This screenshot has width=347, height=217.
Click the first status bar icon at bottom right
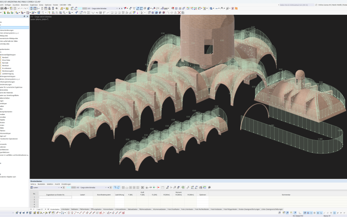click(x=279, y=213)
